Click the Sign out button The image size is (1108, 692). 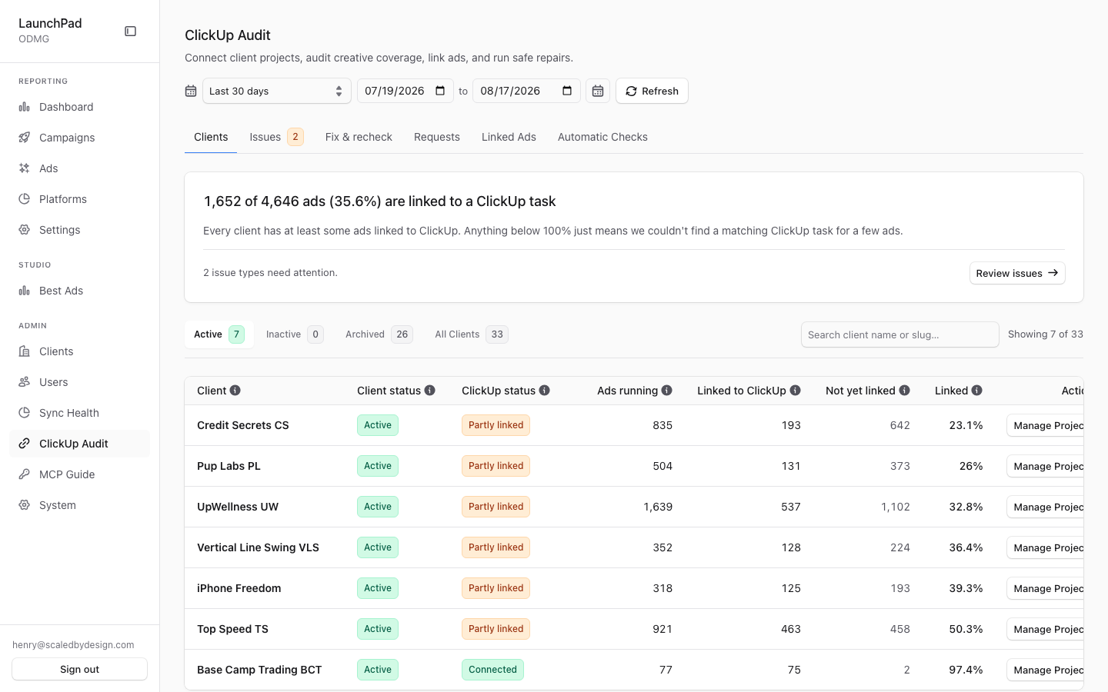79,669
